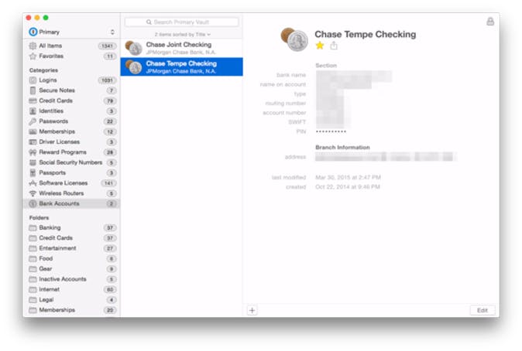
Task: Click the Chase Tempe Checking title heading
Action: pos(366,34)
